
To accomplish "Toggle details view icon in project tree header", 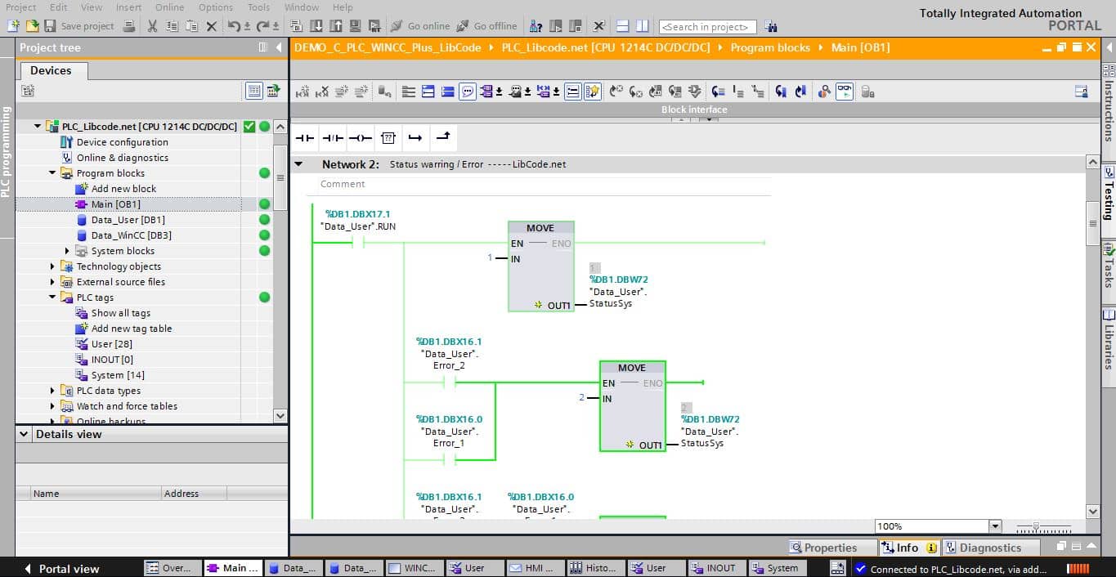I will coord(253,91).
